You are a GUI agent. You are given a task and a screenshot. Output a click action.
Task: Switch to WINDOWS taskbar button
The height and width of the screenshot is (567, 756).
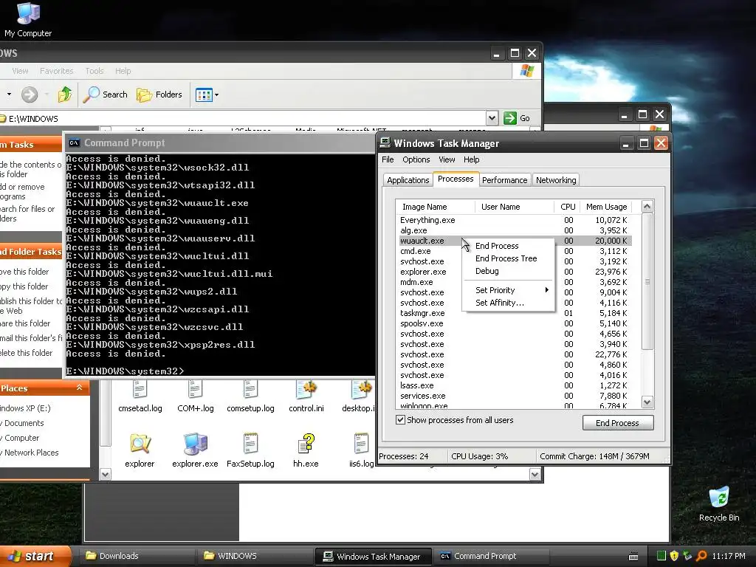[x=255, y=556]
